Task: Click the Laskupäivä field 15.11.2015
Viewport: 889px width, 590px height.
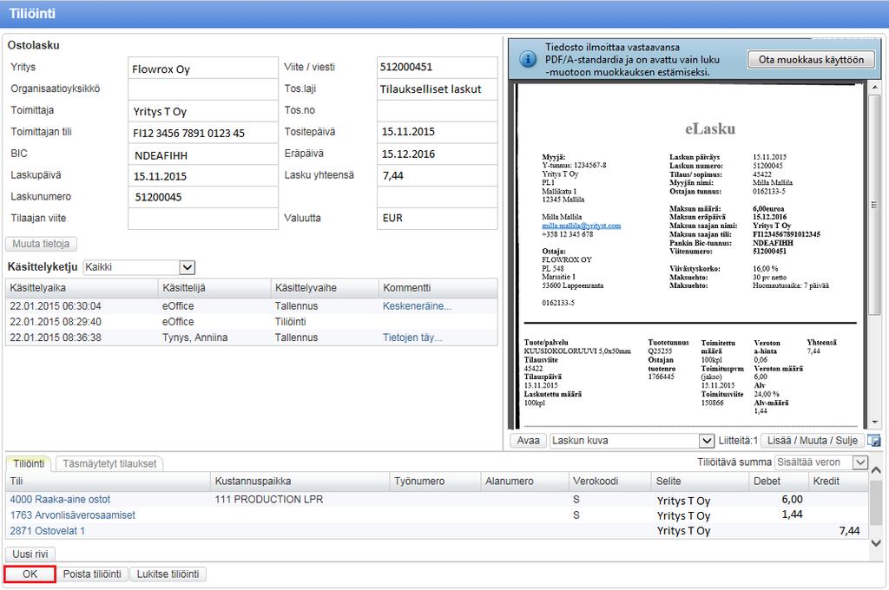Action: pyautogui.click(x=203, y=175)
